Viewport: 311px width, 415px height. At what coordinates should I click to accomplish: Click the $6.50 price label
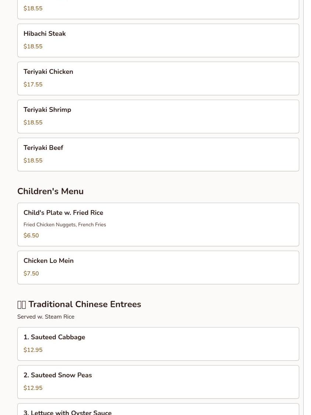pyautogui.click(x=31, y=236)
